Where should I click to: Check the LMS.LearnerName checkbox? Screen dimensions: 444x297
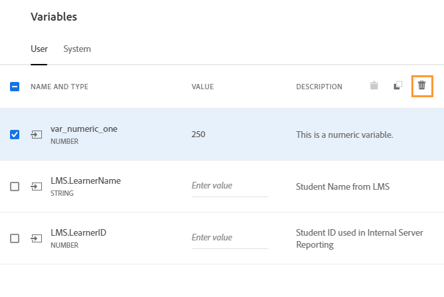coord(15,186)
